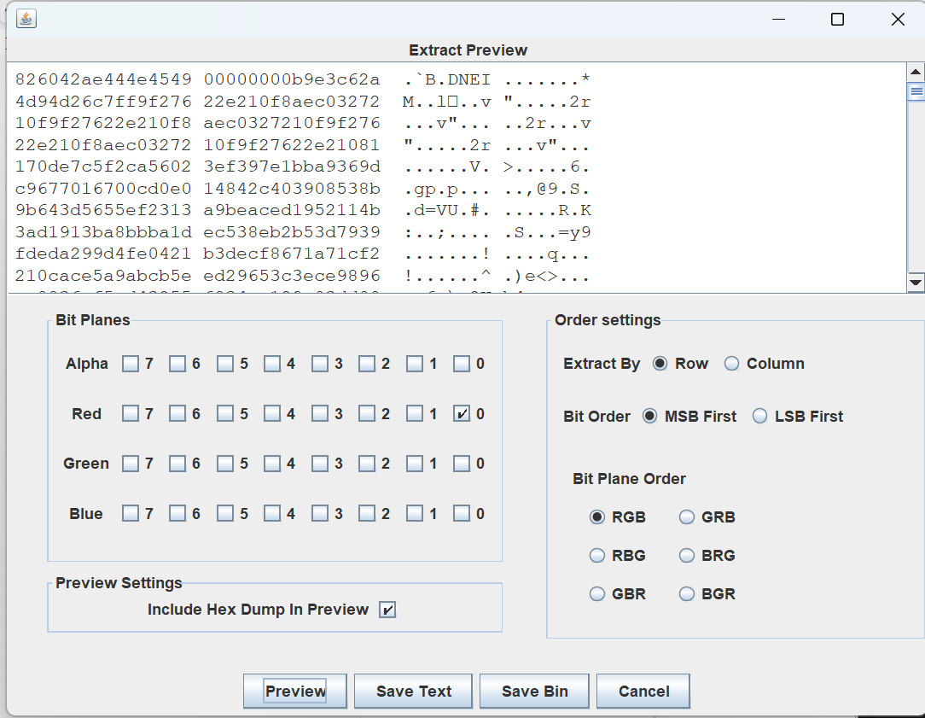The height and width of the screenshot is (718, 925).
Task: Check Alpha bit plane 2
Action: point(367,364)
